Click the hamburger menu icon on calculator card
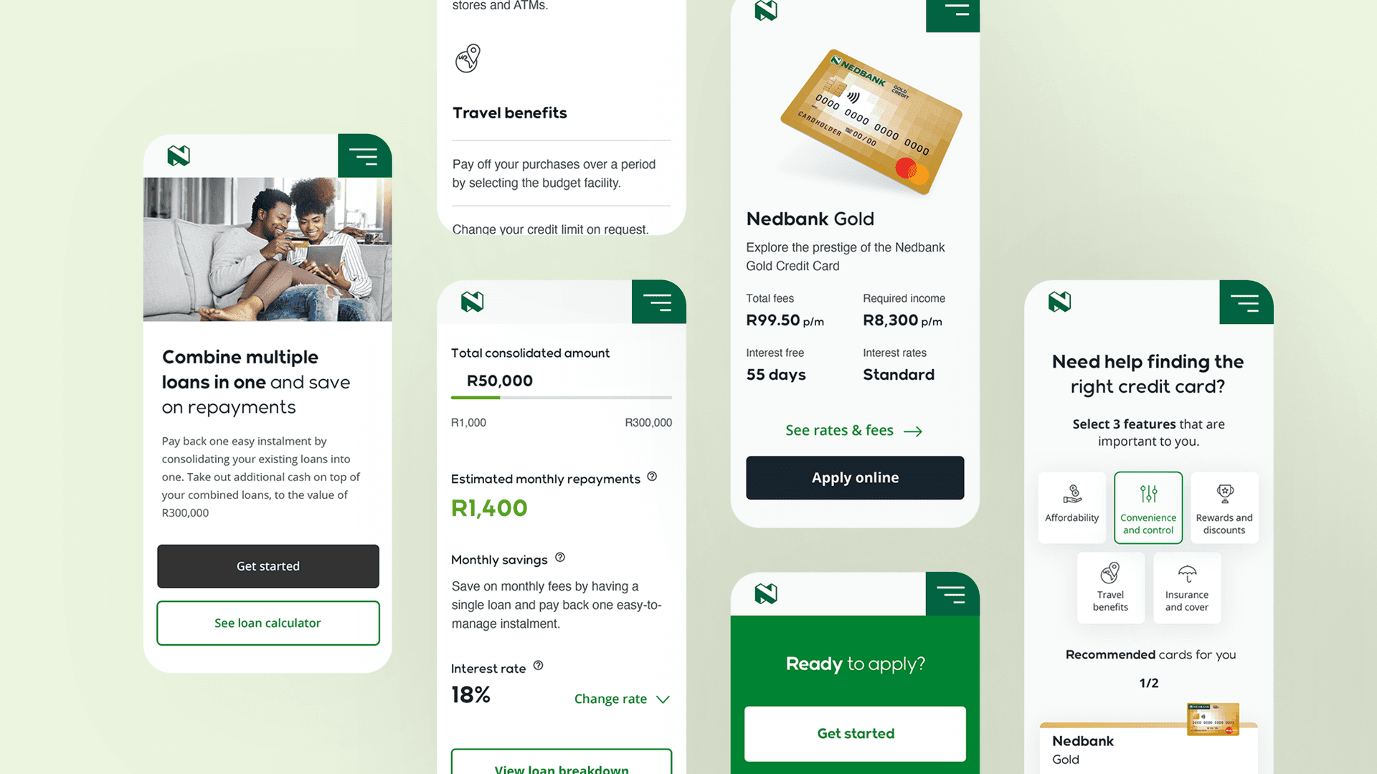The height and width of the screenshot is (774, 1377). point(659,303)
